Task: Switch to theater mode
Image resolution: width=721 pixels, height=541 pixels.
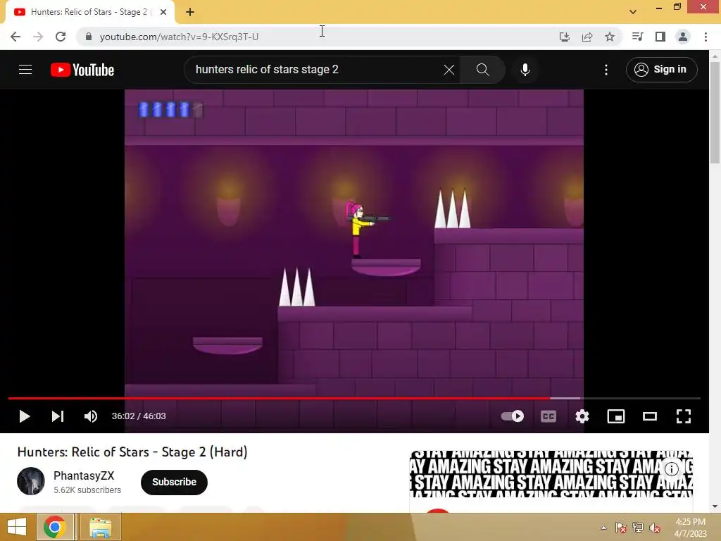Action: coord(650,416)
